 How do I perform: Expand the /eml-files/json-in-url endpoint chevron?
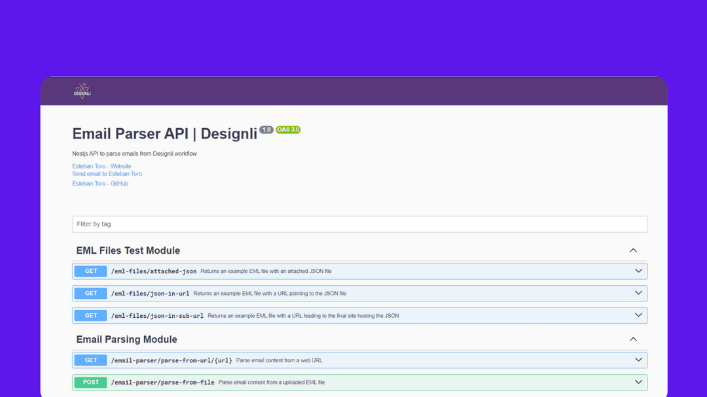[x=638, y=293]
